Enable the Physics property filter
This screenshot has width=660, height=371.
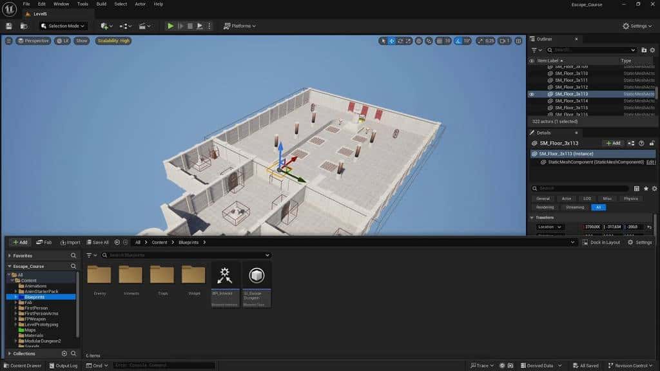point(630,198)
